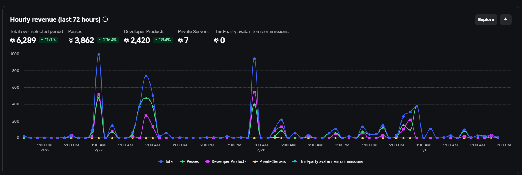522x175 pixels.
Task: Click the Robux icon before 2,420
Action: click(x=127, y=40)
